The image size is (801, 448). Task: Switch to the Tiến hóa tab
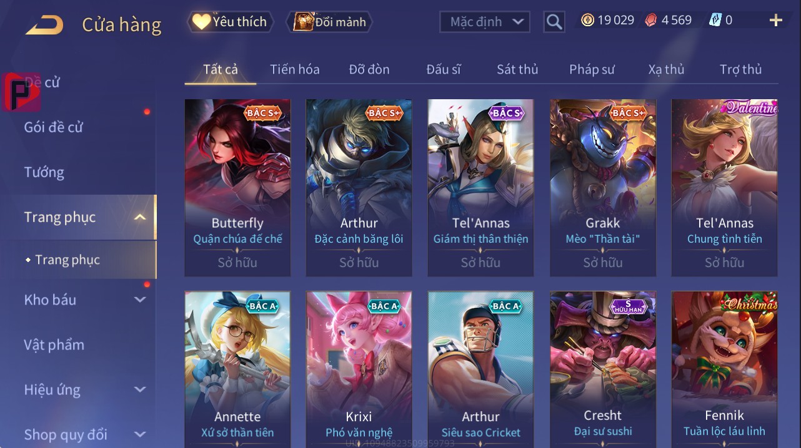point(295,69)
